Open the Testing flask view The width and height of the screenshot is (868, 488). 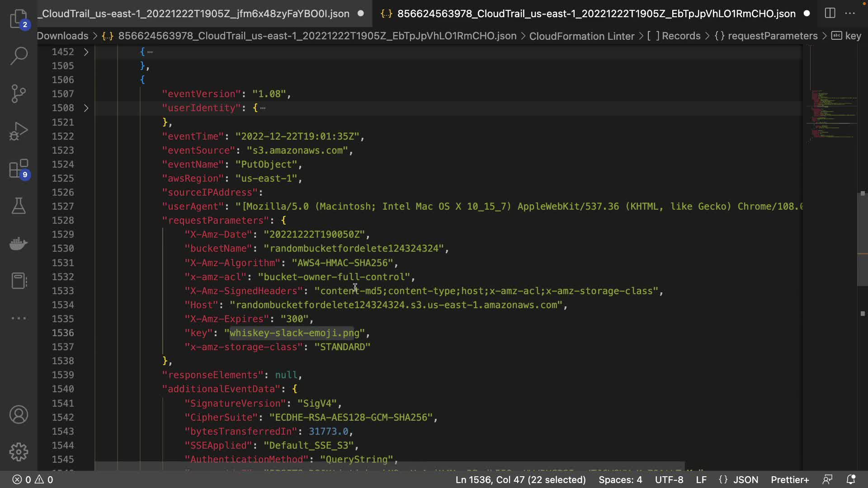[x=19, y=206]
